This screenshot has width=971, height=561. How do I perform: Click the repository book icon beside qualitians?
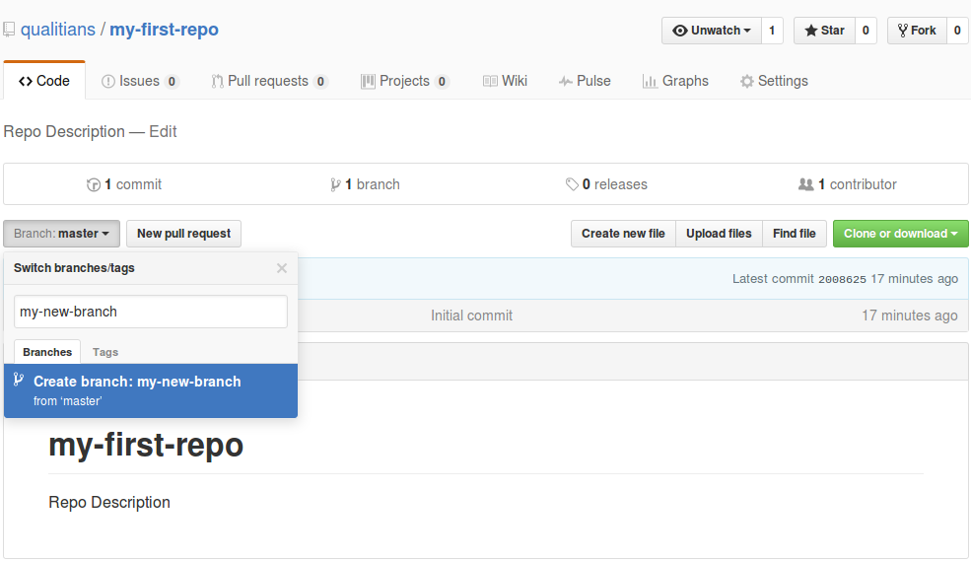point(9,30)
